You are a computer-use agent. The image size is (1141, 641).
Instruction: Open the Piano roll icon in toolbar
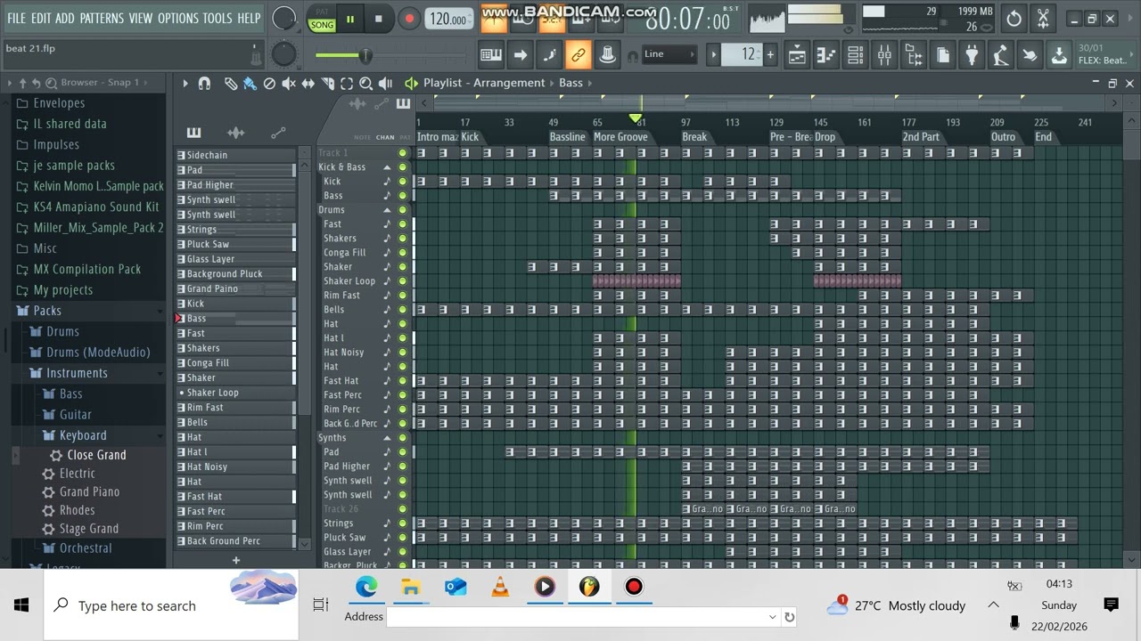coord(826,55)
